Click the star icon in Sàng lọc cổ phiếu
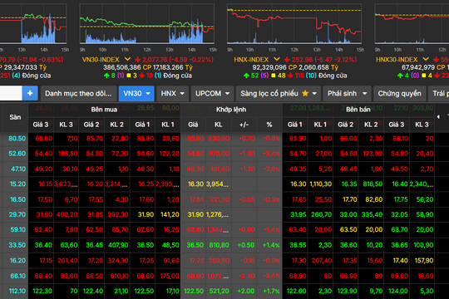Viewport: 449px width, 299px height. click(305, 93)
